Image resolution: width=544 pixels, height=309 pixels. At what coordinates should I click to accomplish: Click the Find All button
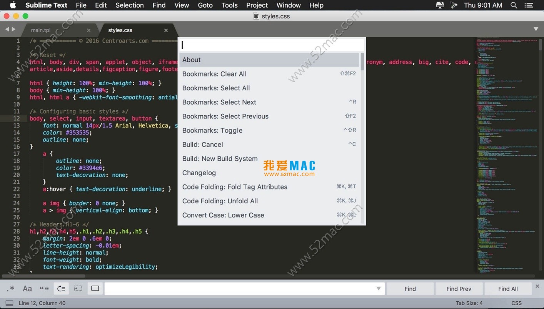click(508, 289)
